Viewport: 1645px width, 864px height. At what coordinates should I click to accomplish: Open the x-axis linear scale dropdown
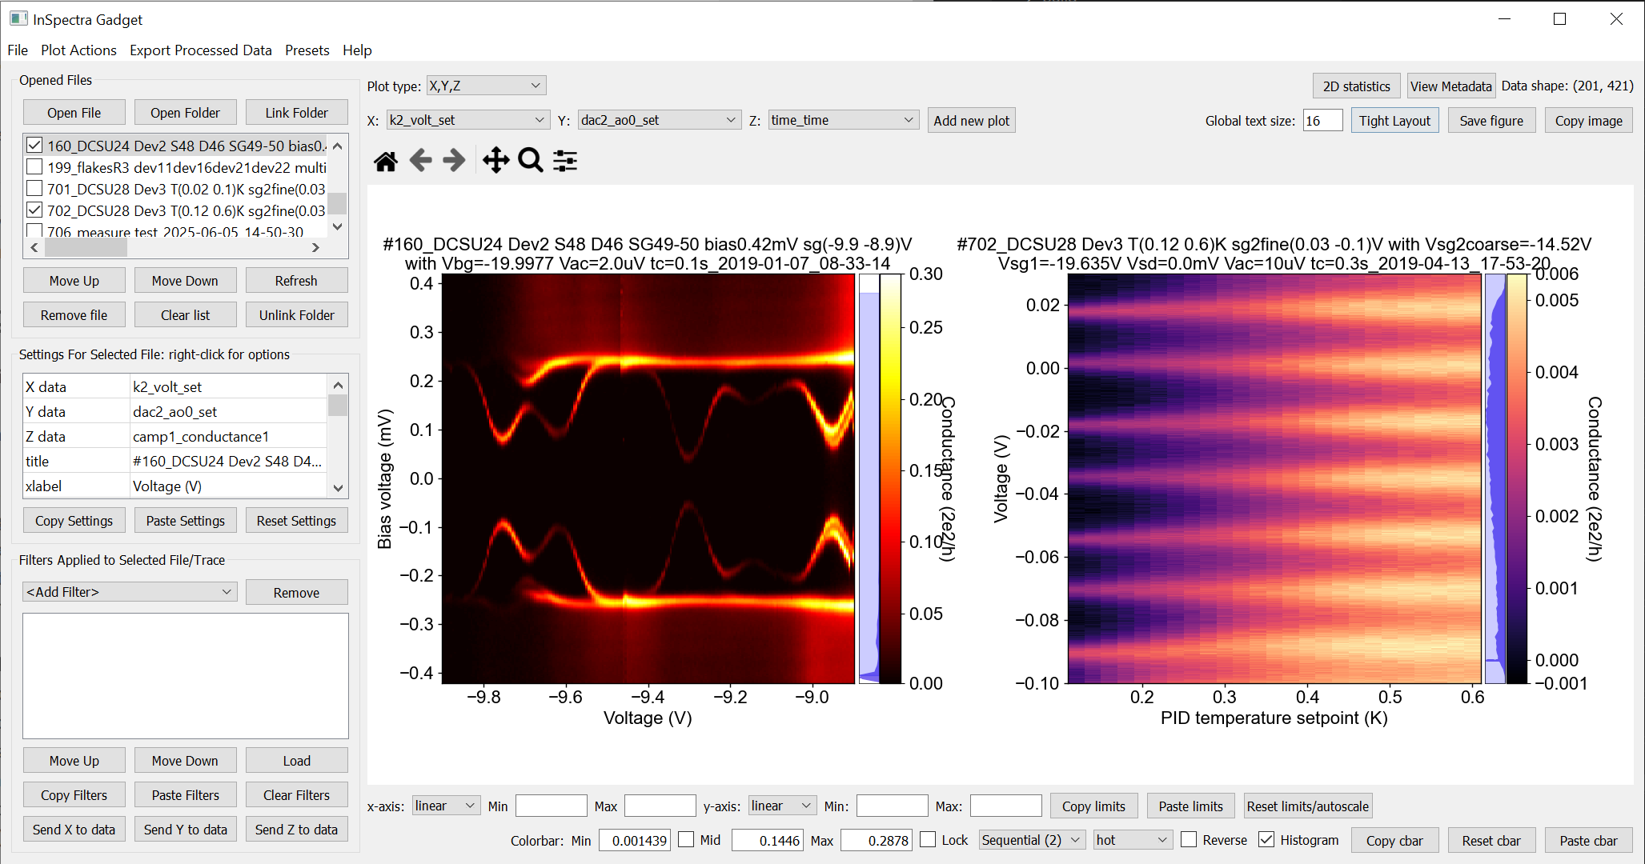click(x=446, y=806)
